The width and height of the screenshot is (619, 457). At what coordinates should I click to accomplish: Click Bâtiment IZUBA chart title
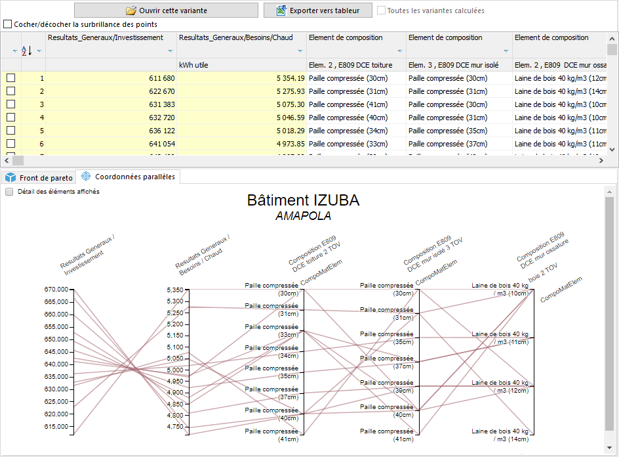coord(303,200)
